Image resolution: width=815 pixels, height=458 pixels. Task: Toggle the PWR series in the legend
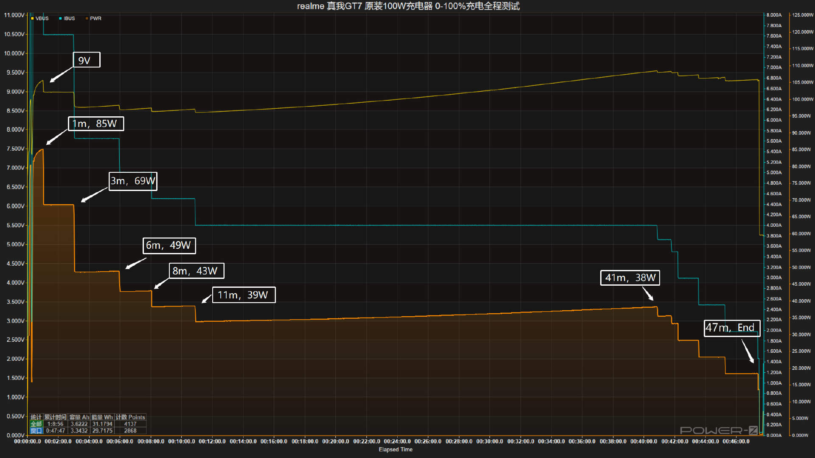(93, 18)
